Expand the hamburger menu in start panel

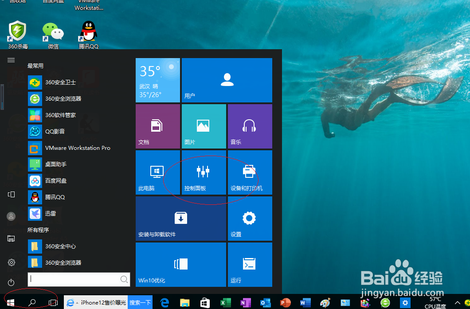tap(11, 60)
